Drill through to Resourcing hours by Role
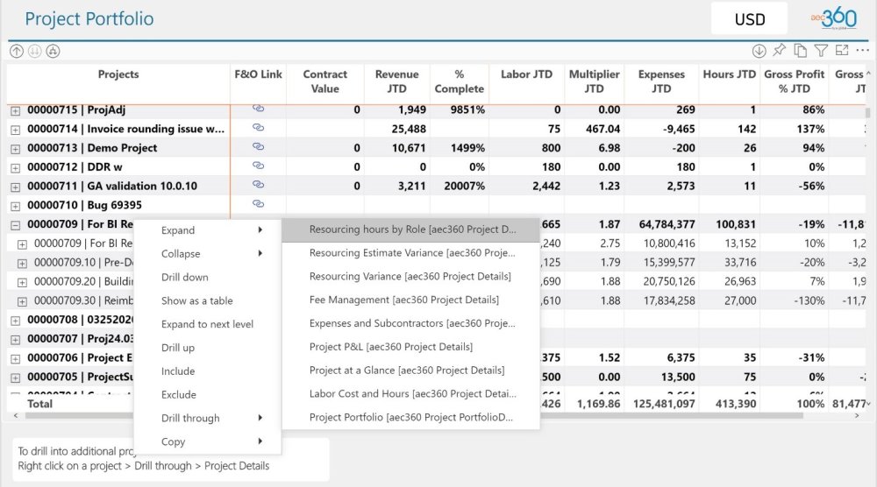The width and height of the screenshot is (877, 487). [411, 229]
